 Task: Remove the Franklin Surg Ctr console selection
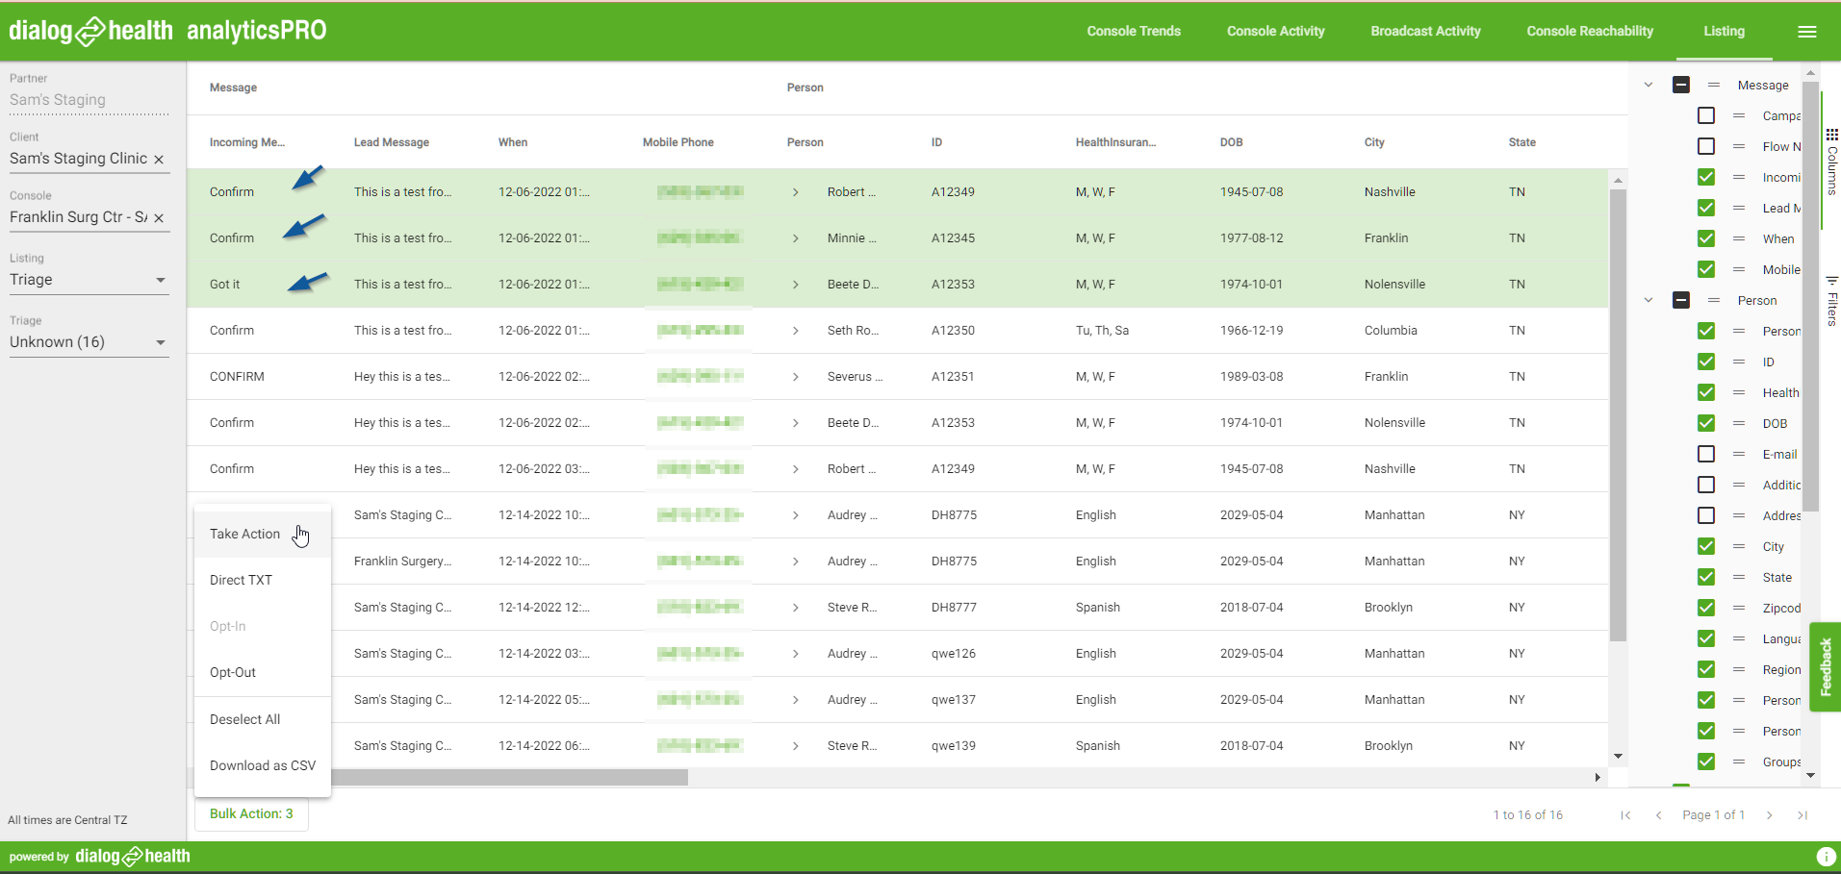pos(159,218)
